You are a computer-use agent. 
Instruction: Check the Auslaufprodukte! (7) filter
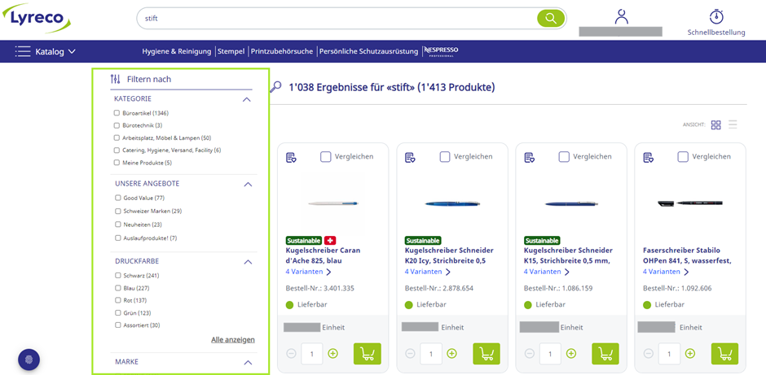coord(117,238)
